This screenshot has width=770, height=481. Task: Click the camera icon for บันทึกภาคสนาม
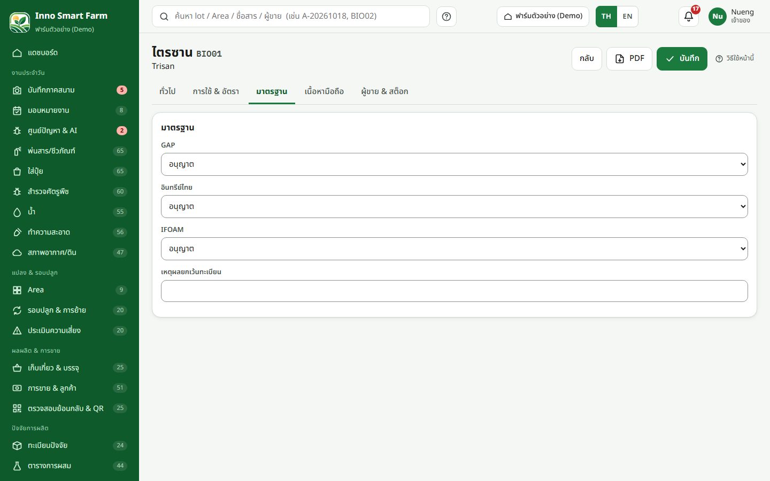point(17,90)
